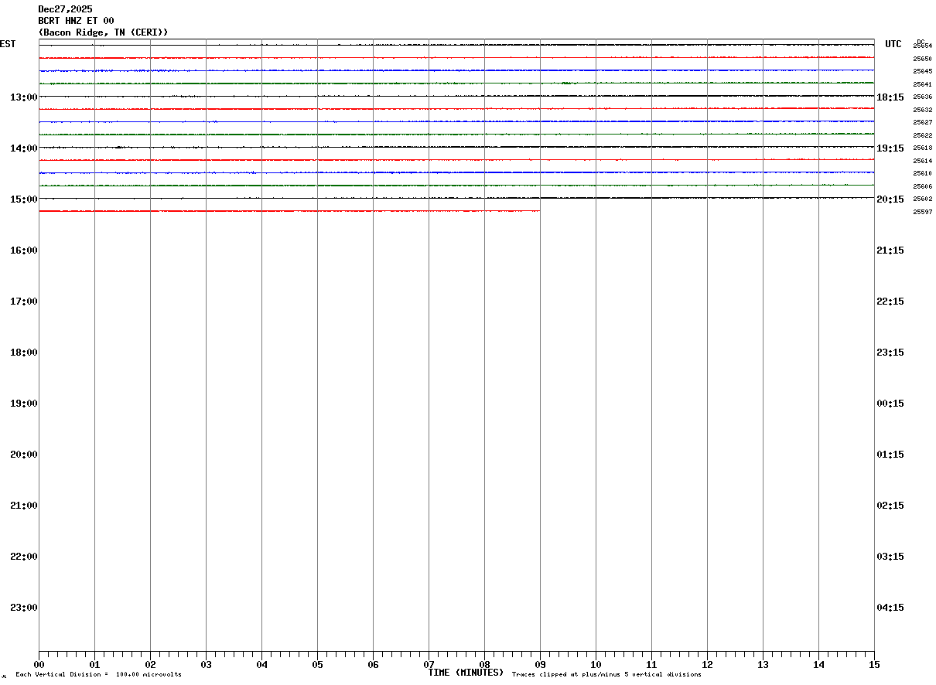Click the 19:00 EST hour label

click(x=24, y=403)
